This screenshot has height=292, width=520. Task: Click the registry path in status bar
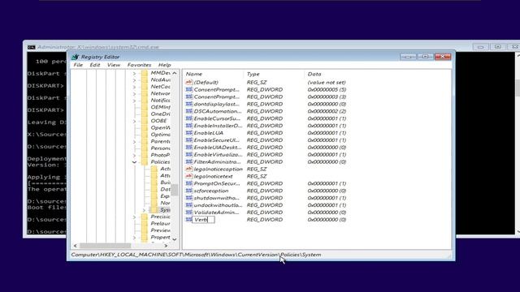(x=196, y=255)
